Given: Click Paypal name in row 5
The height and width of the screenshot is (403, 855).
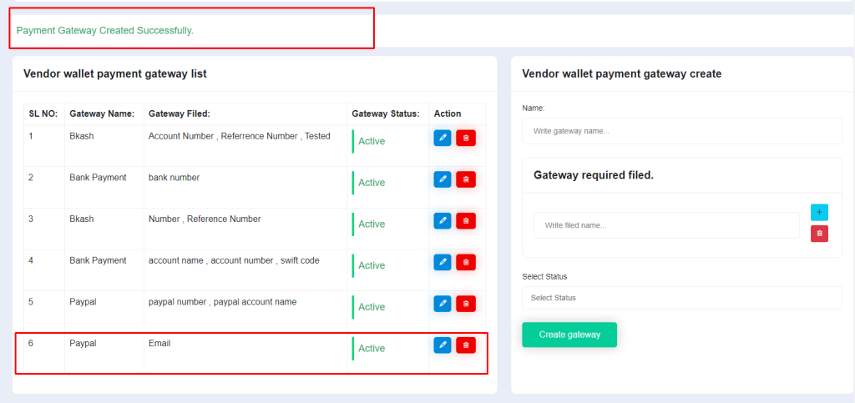Looking at the screenshot, I should (83, 302).
